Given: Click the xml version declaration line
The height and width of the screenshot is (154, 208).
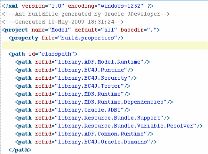Looking at the screenshot, I should [x=78, y=6].
